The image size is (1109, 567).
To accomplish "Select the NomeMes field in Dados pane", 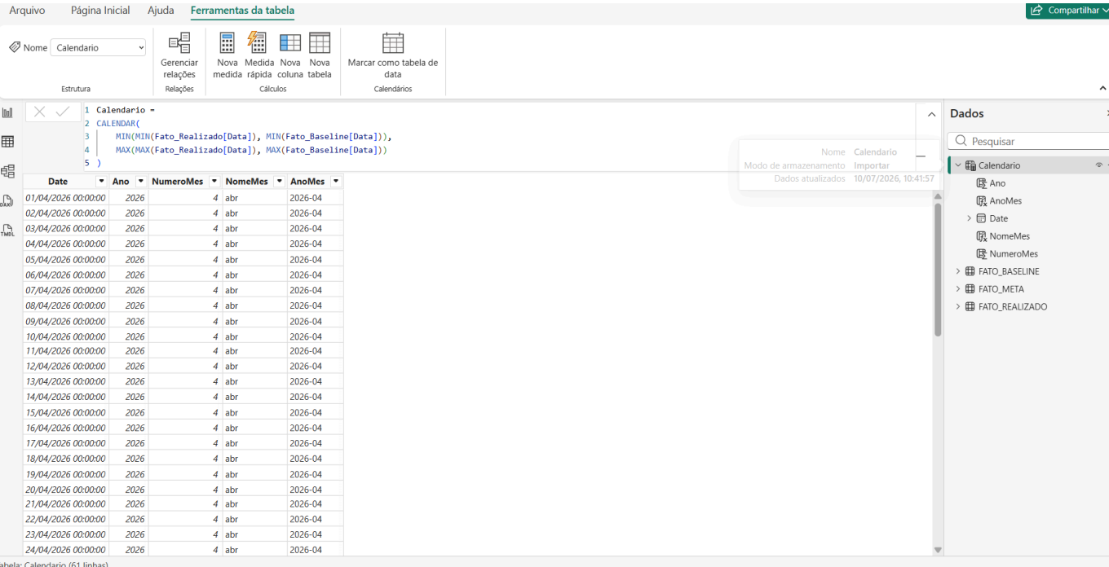I will (x=1010, y=236).
